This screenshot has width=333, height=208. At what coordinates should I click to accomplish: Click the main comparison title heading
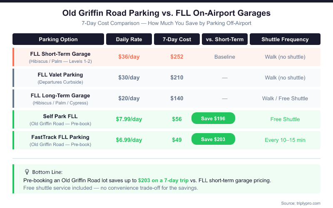pos(166,13)
